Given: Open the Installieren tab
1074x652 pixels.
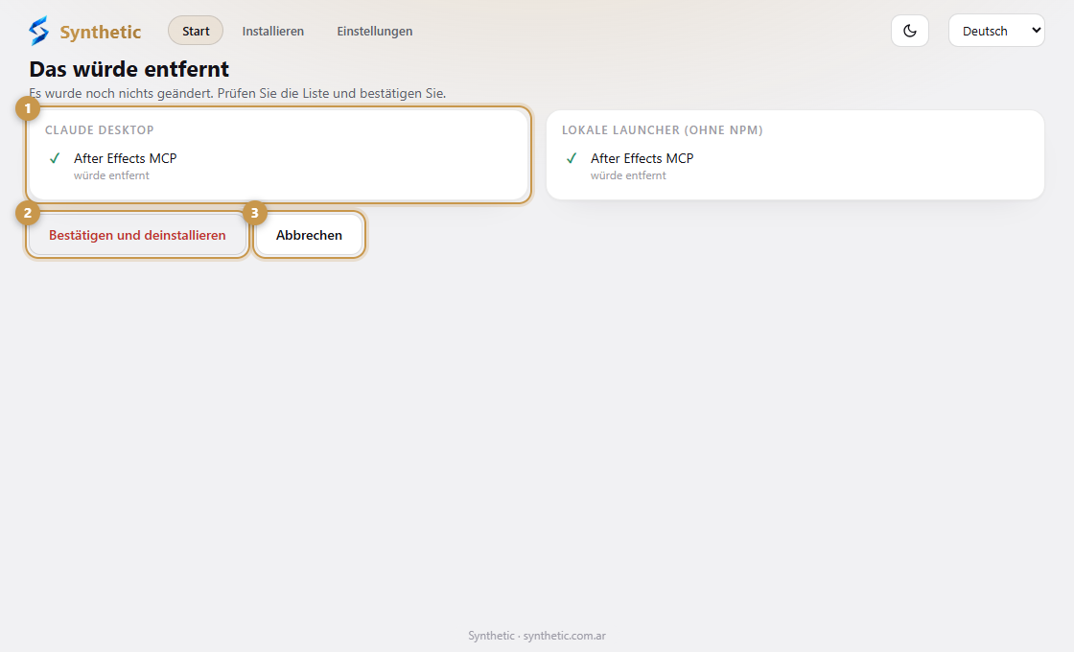Looking at the screenshot, I should [272, 31].
